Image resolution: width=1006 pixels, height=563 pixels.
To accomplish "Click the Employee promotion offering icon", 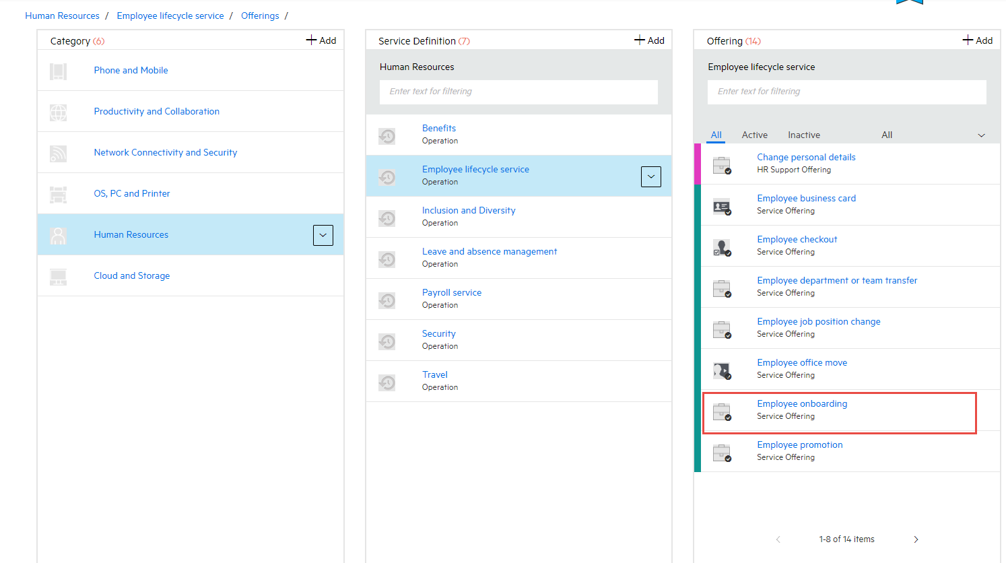I will pyautogui.click(x=722, y=452).
